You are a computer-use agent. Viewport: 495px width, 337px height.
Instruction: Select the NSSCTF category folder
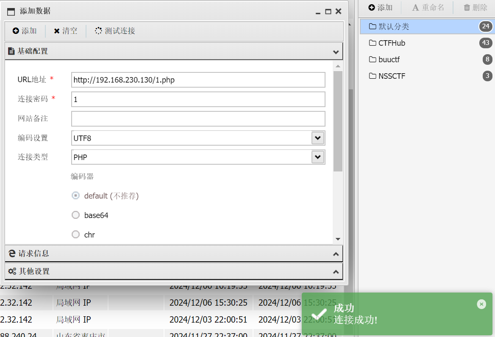[x=428, y=76]
